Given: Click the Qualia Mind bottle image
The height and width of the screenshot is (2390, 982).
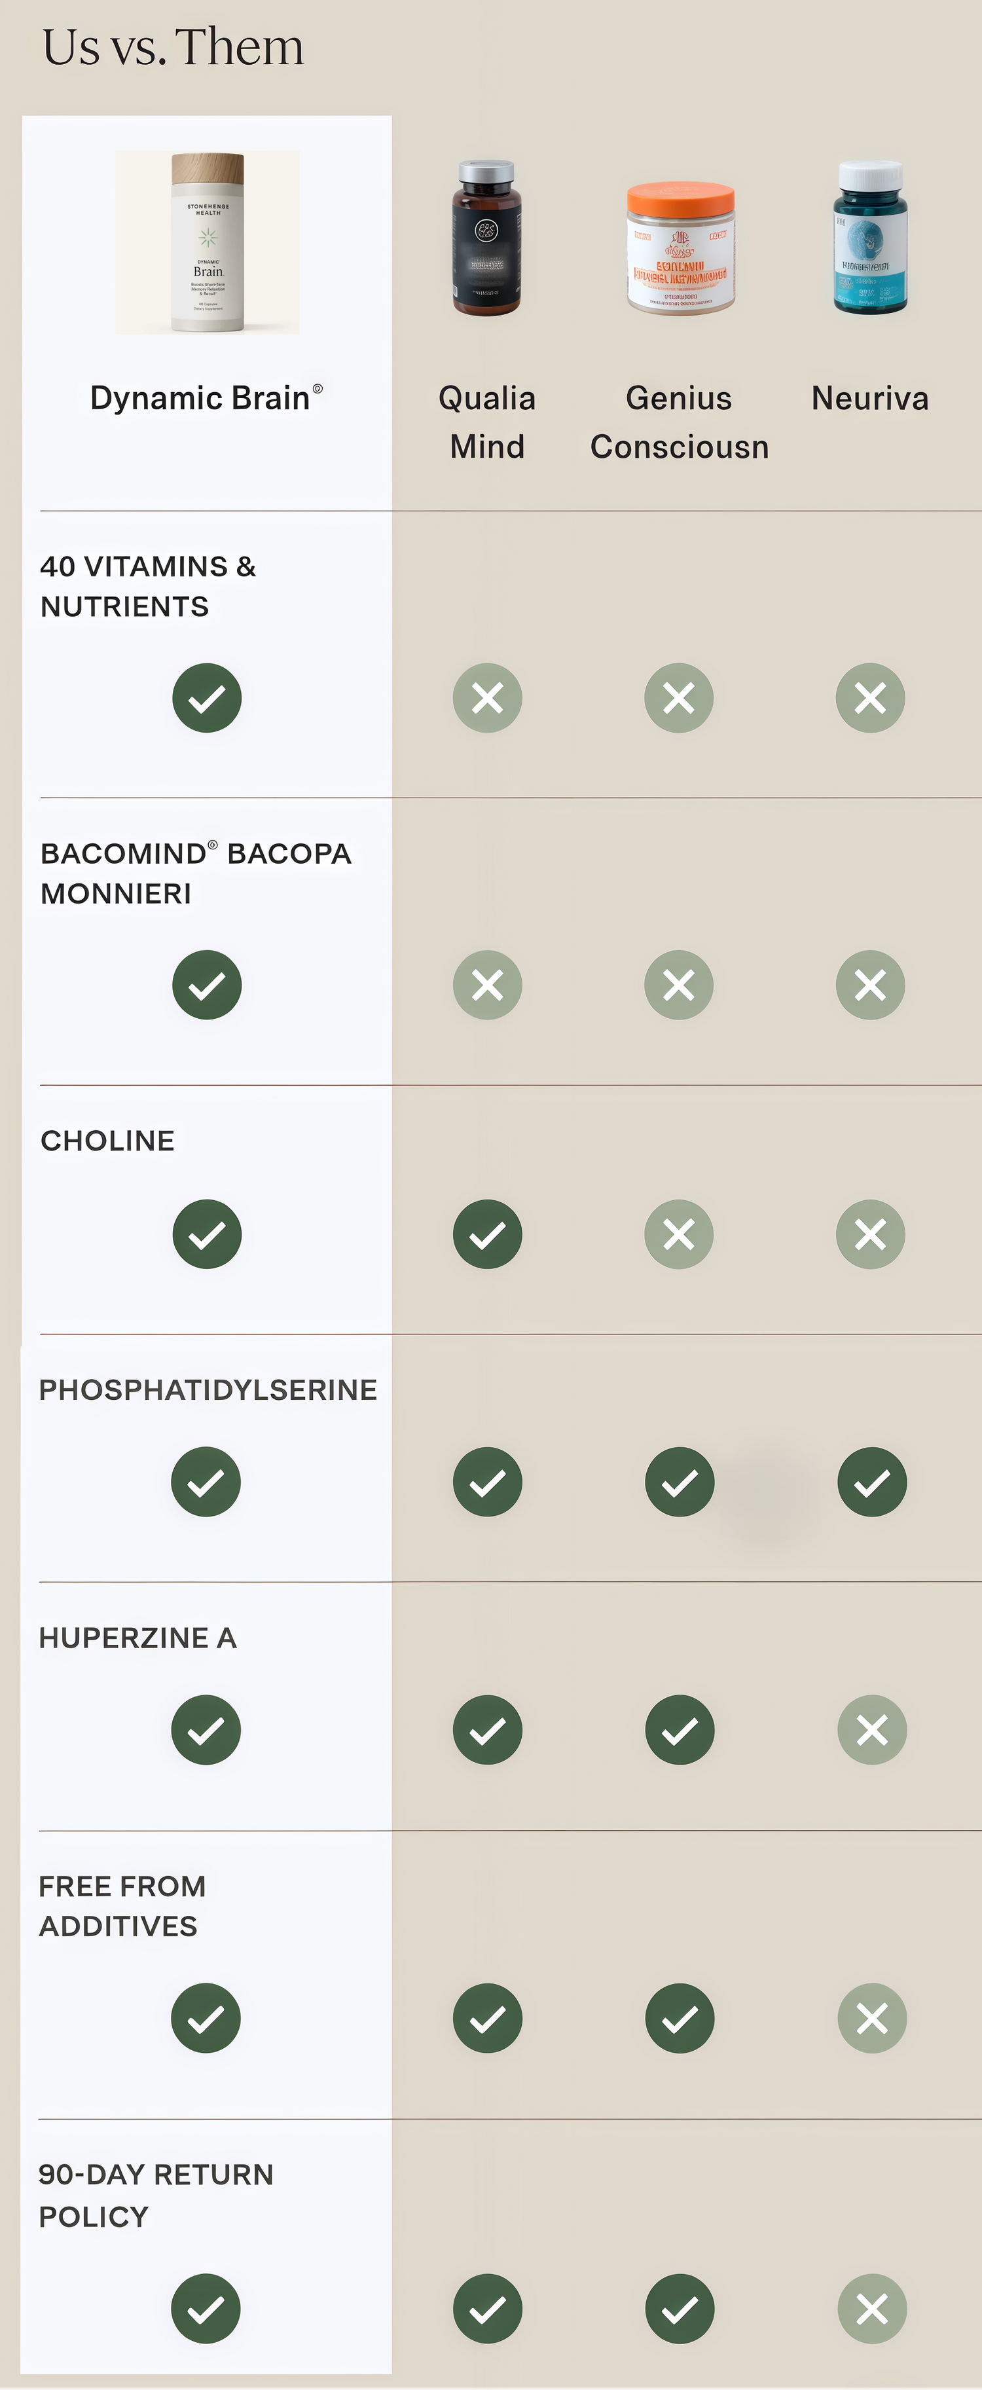Looking at the screenshot, I should click(487, 238).
